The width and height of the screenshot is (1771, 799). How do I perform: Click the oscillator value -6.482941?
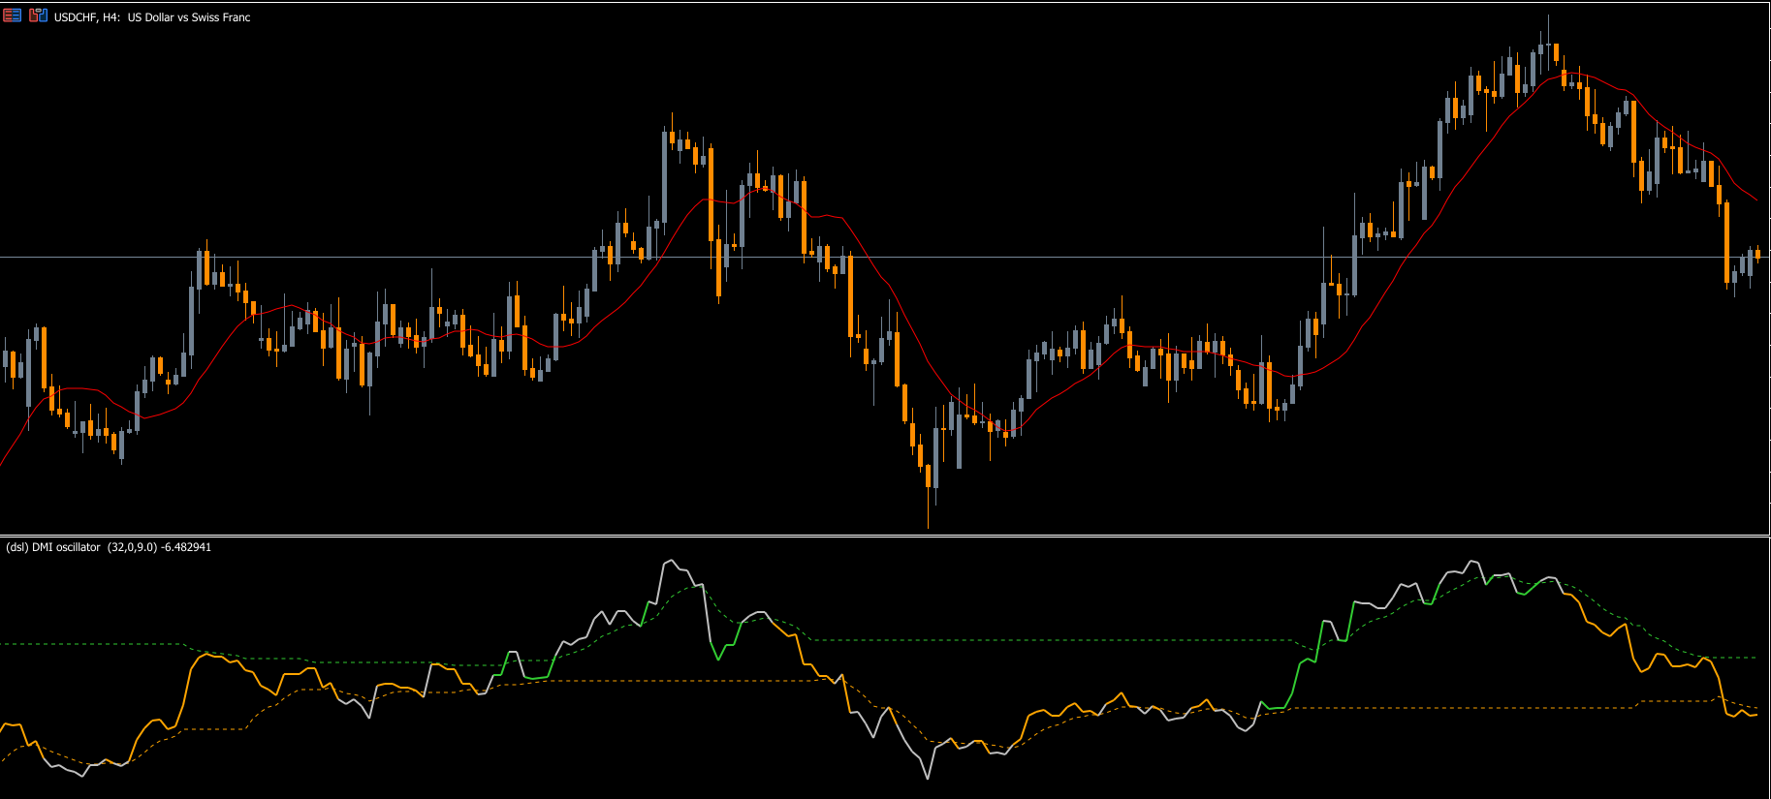[x=186, y=547]
